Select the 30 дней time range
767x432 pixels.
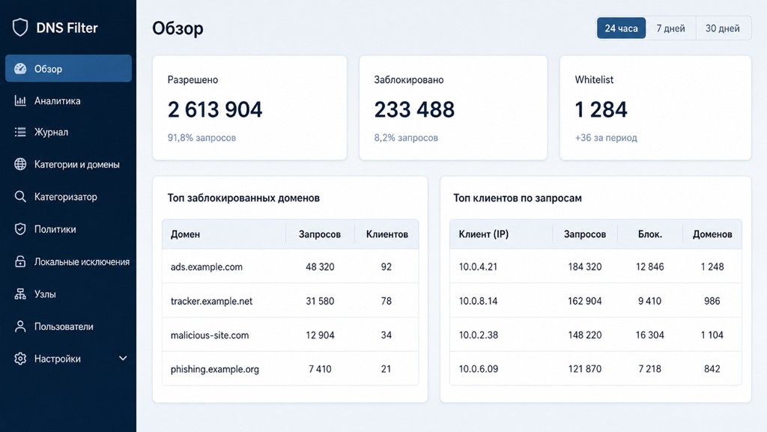tap(723, 28)
